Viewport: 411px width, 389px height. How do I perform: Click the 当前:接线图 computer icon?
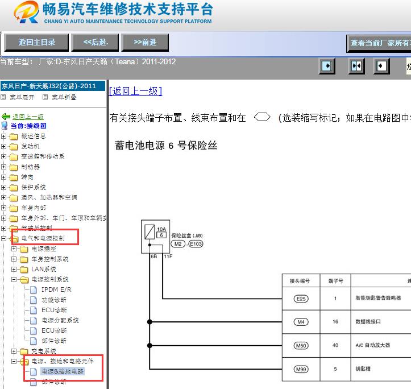click(x=5, y=126)
